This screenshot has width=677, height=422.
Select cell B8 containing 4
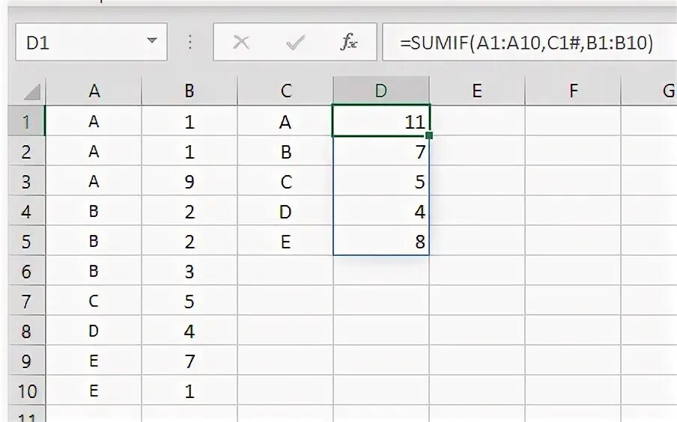(x=189, y=331)
